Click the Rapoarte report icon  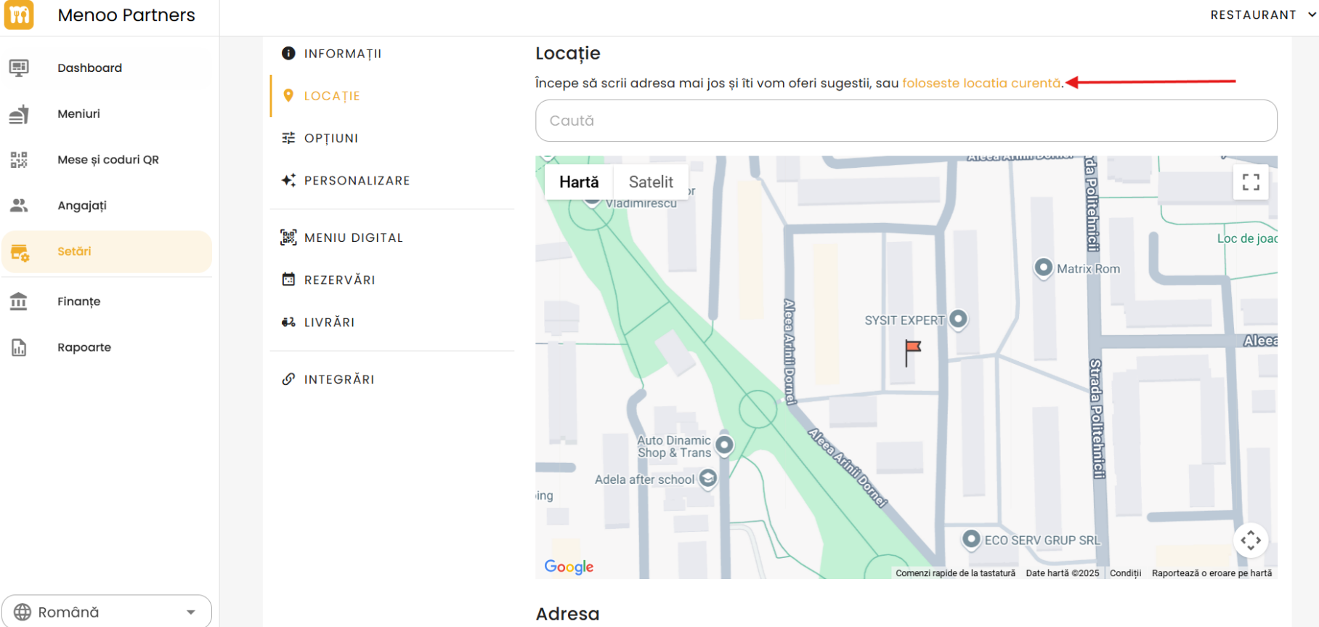click(19, 347)
